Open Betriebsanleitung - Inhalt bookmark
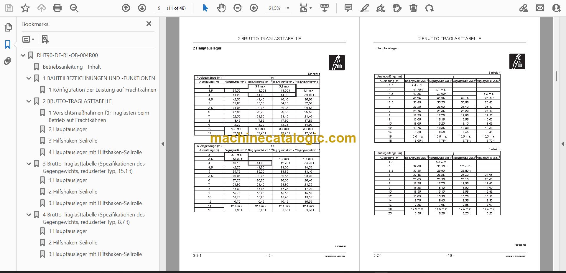 [x=72, y=67]
